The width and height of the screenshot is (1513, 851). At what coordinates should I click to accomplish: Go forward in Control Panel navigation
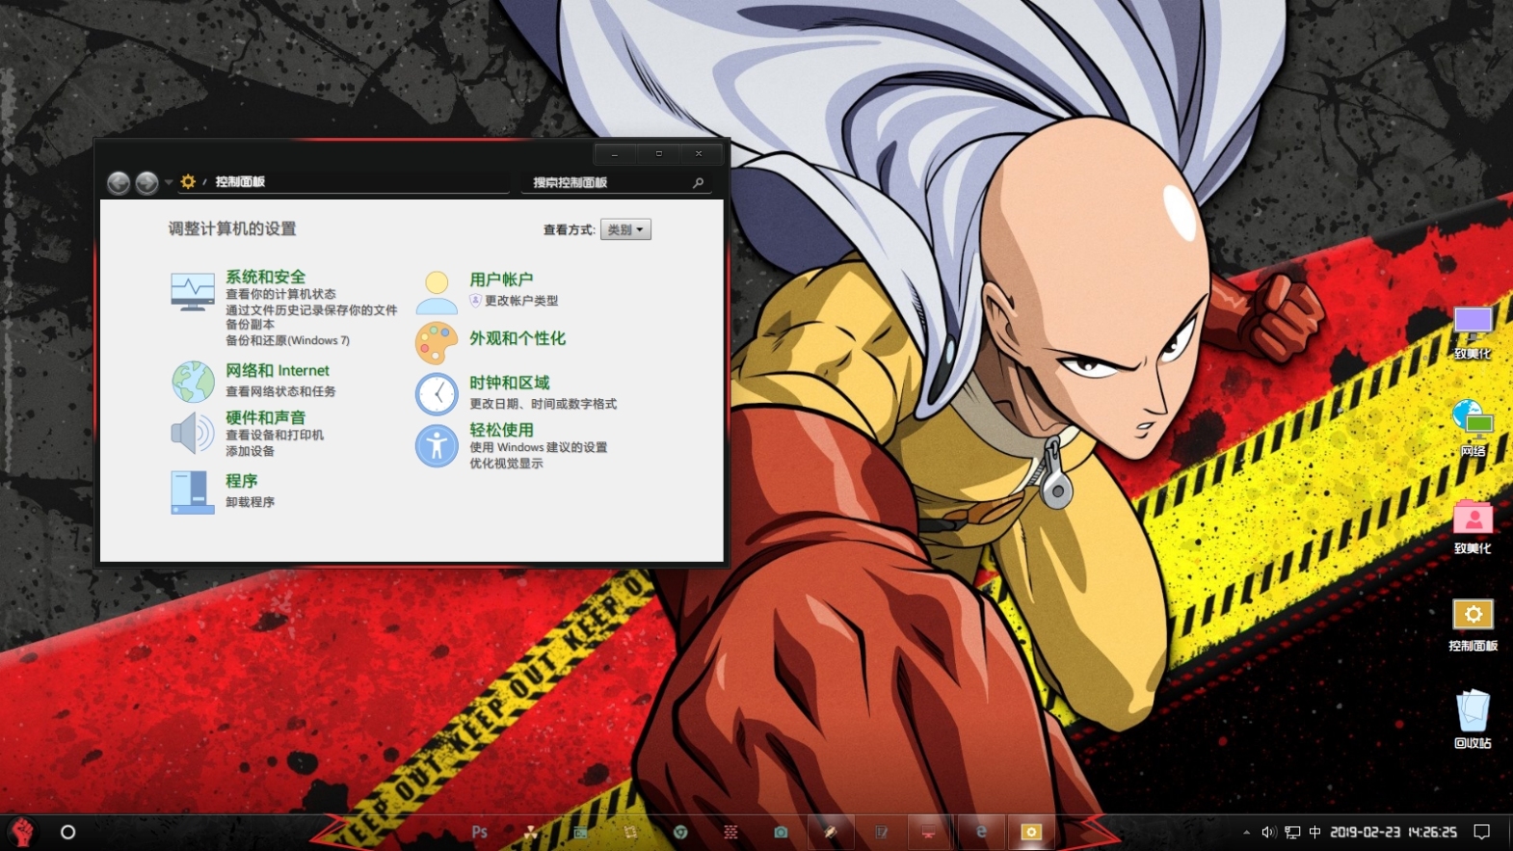(x=146, y=182)
